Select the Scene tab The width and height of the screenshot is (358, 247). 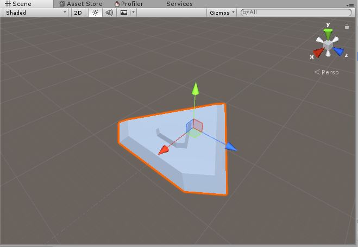pyautogui.click(x=18, y=4)
